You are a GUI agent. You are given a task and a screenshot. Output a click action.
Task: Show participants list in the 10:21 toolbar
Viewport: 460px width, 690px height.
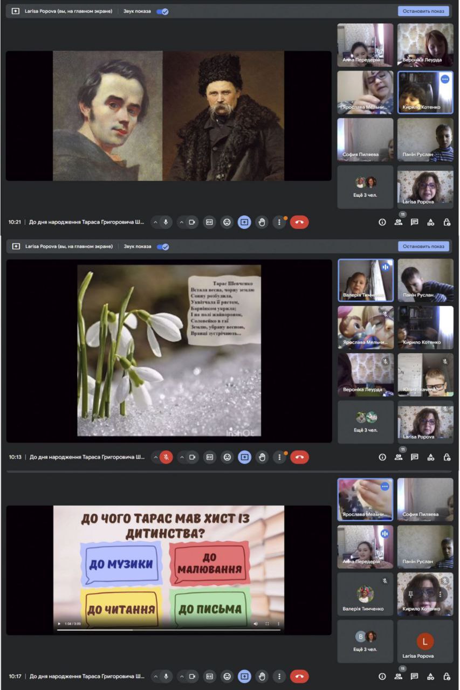(399, 222)
